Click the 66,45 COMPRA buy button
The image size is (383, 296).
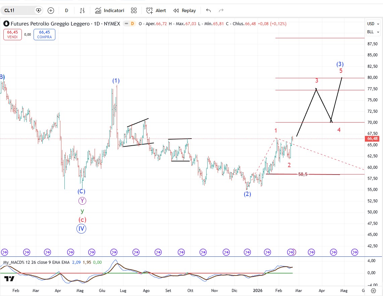click(x=44, y=35)
